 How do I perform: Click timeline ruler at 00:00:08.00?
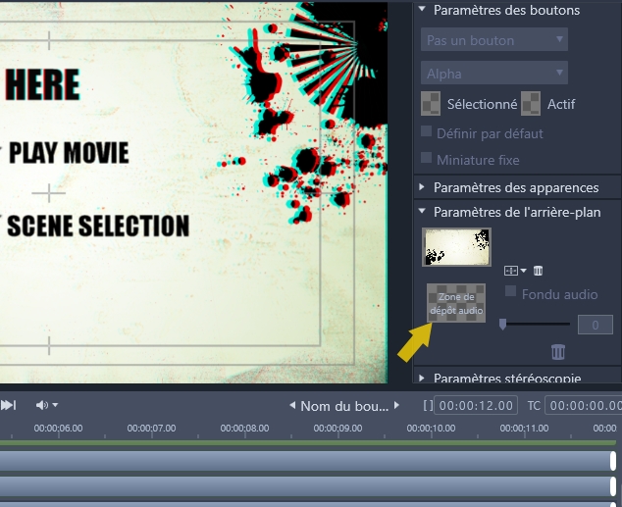point(244,429)
